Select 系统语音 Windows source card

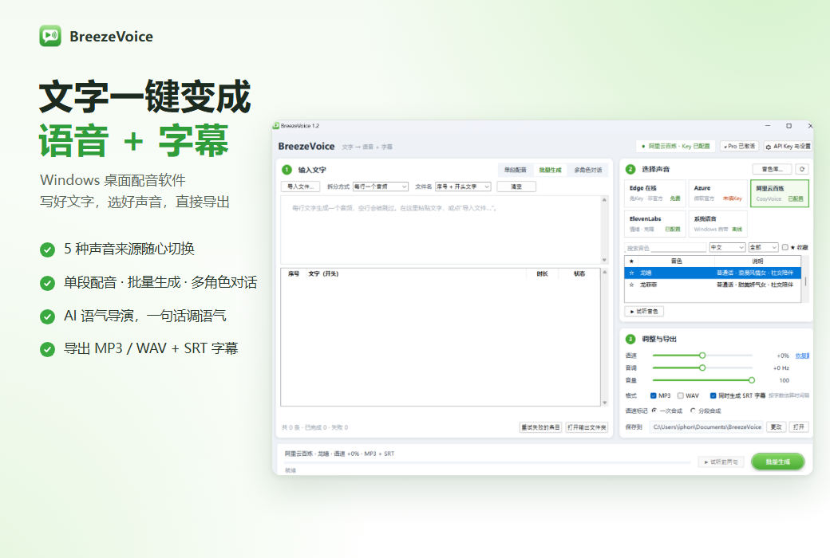[717, 224]
